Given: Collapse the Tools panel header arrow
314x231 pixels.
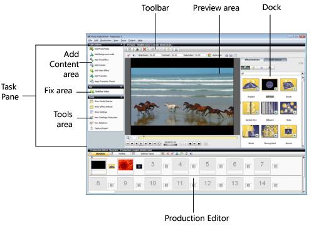Looking at the screenshot, I should tap(122, 97).
